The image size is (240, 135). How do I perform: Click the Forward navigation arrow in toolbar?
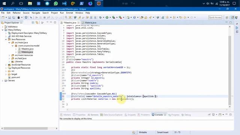click(192, 18)
